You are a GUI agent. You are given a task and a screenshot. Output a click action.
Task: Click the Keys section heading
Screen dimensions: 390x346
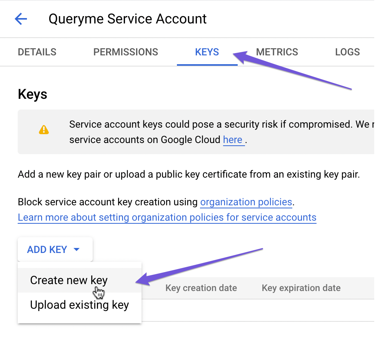33,94
